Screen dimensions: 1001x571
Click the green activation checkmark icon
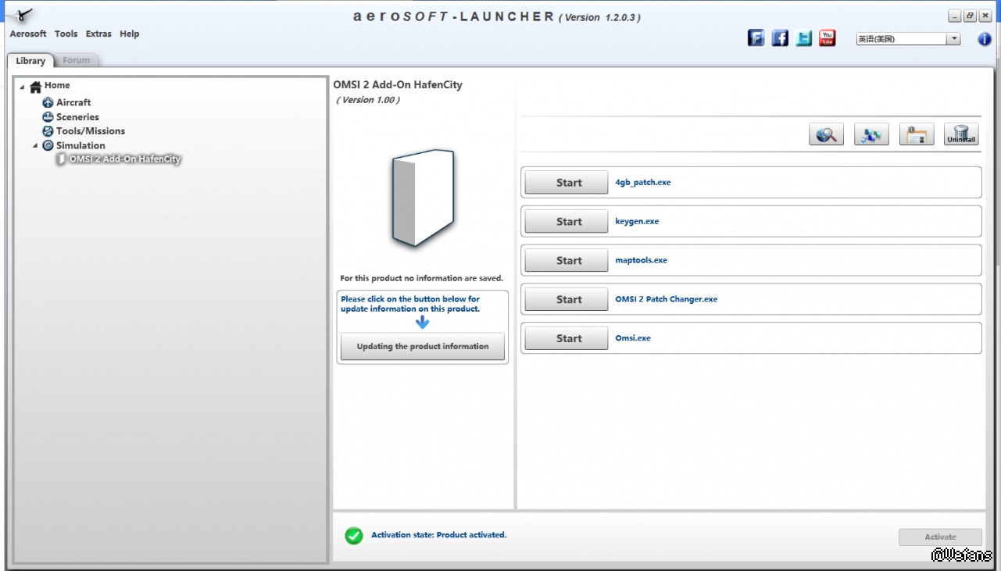(354, 536)
